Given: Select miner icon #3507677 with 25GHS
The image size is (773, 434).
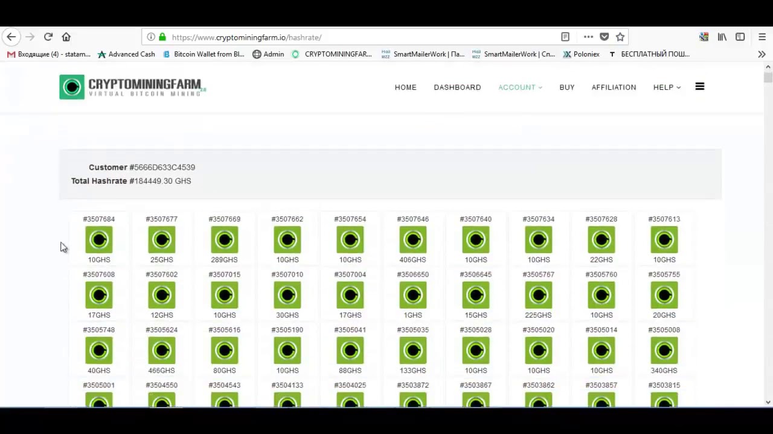Looking at the screenshot, I should coord(162,239).
